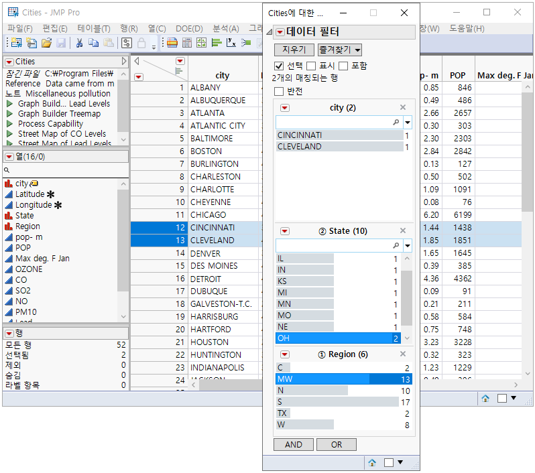Open the 테이블(T) menu
This screenshot has height=473, width=535.
click(x=93, y=29)
